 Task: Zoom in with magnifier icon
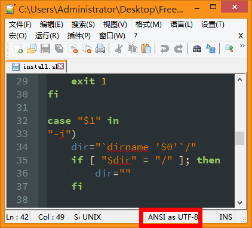[229, 48]
